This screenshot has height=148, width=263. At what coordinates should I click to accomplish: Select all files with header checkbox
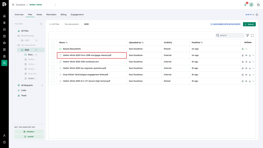pyautogui.click(x=53, y=42)
